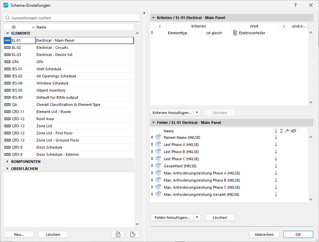Click the sort arrow for Gesamtlast (HKLSE)
The image size is (319, 242).
276,166
